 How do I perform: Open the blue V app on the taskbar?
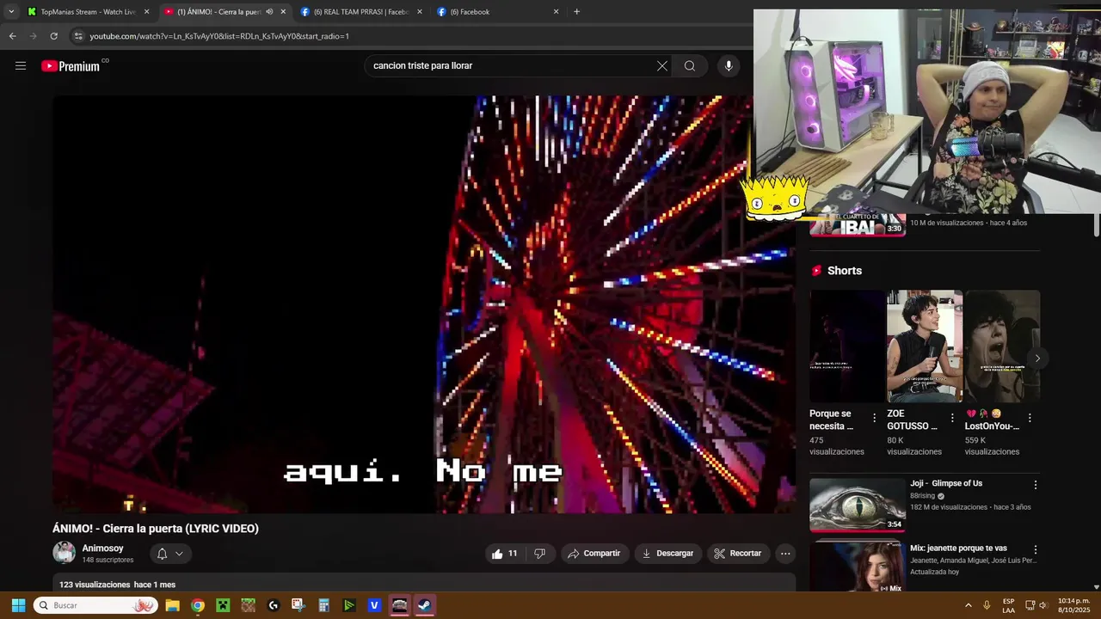point(374,605)
